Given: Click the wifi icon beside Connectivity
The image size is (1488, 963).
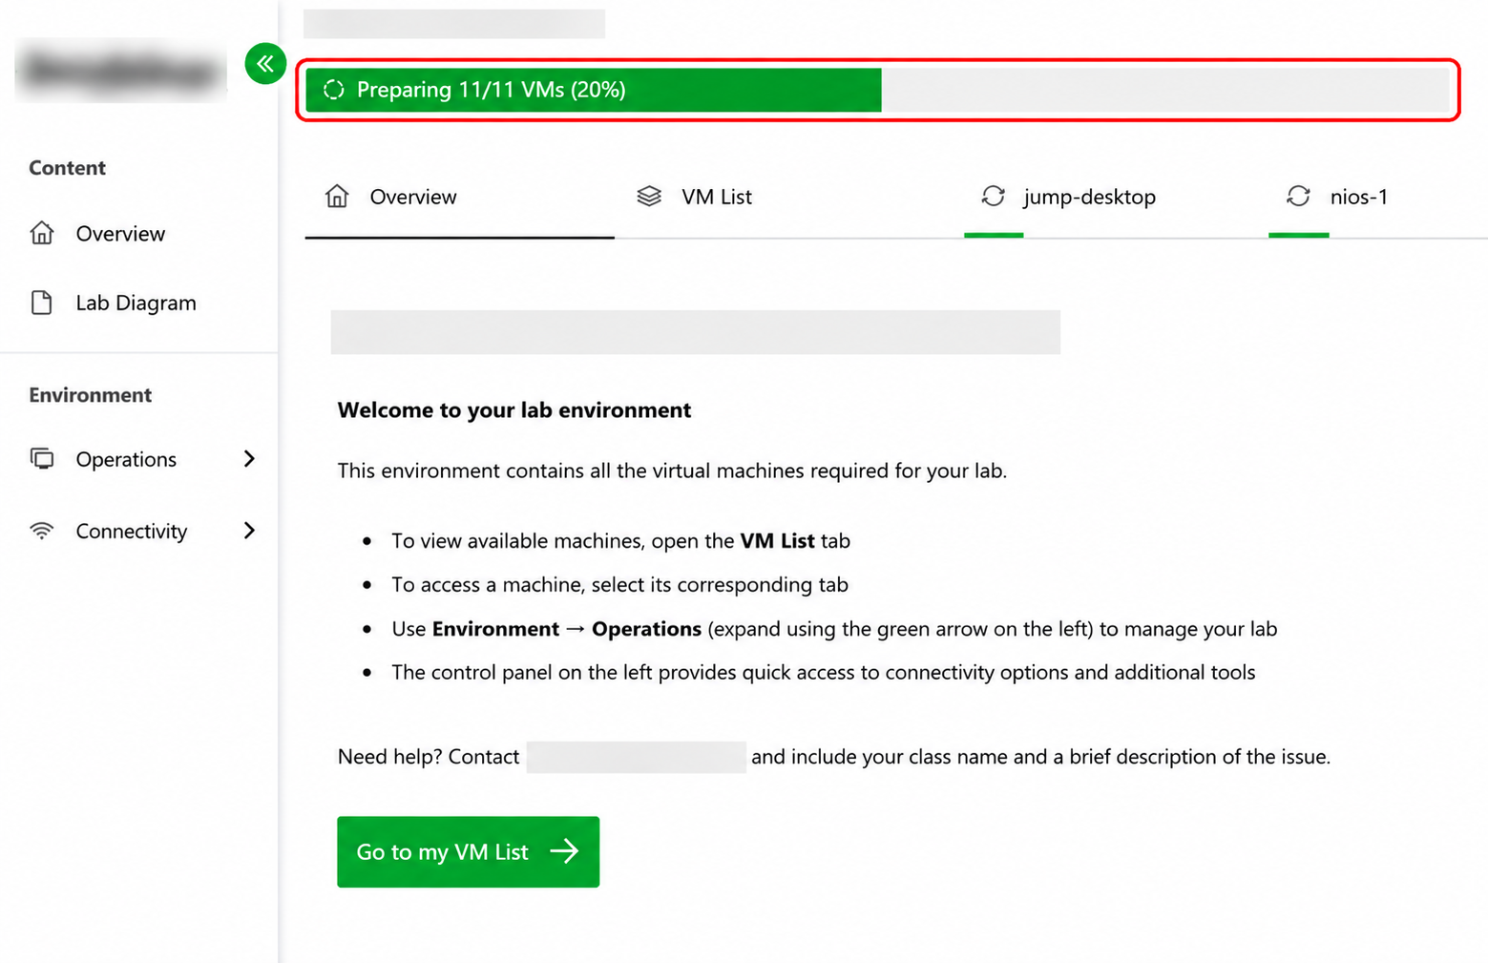Looking at the screenshot, I should [42, 531].
